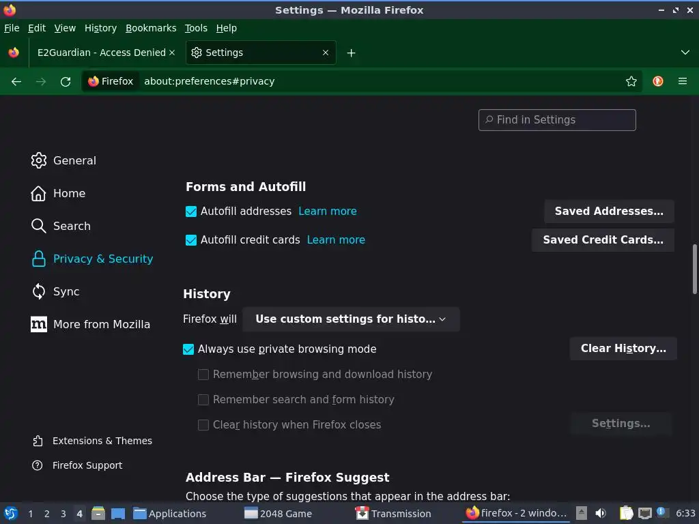The image size is (699, 524).
Task: Switch to the Transmission window
Action: [x=393, y=513]
